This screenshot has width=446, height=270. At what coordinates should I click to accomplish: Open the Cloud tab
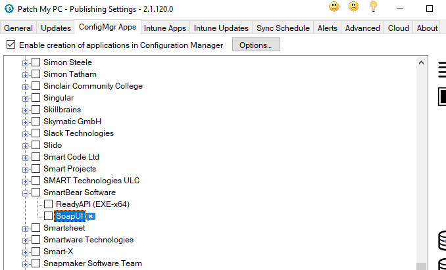[x=399, y=28]
